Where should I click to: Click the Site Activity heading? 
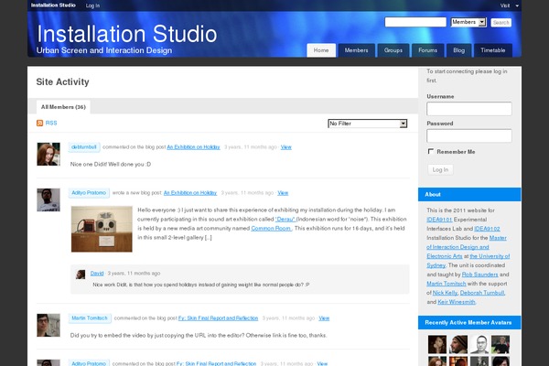point(62,82)
